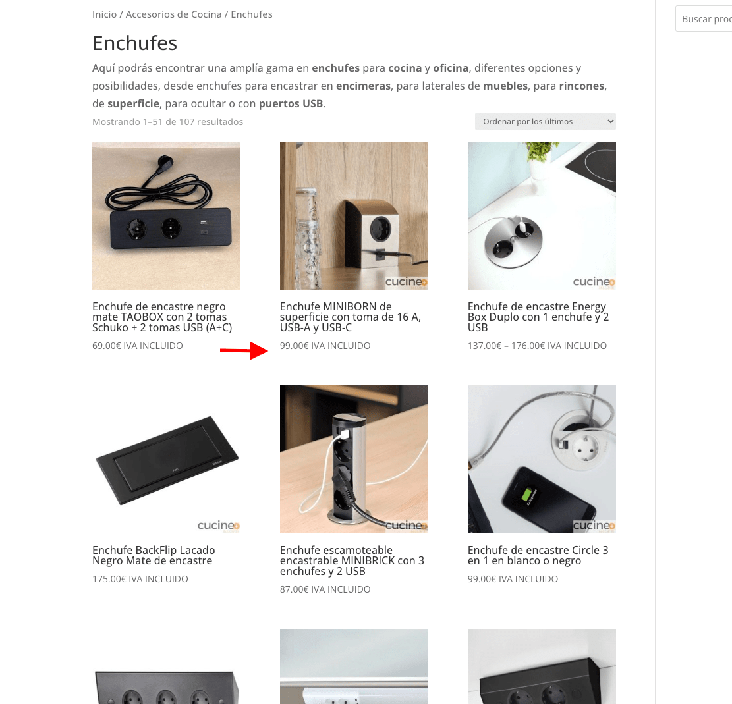Screen dimensions: 732x704
Task: Go to the Inicio breadcrumb link
Action: click(105, 14)
